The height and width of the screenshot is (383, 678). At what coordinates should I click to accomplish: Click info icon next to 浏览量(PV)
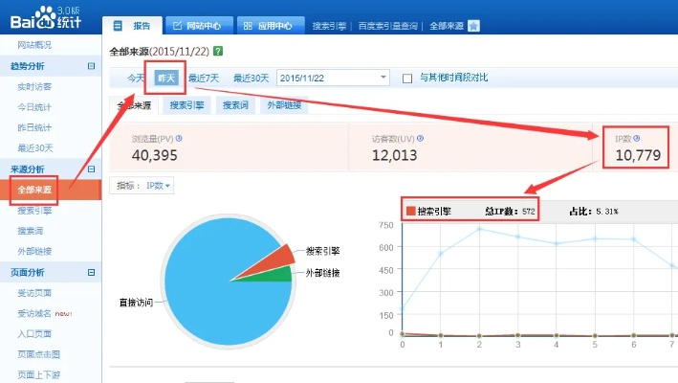(179, 139)
